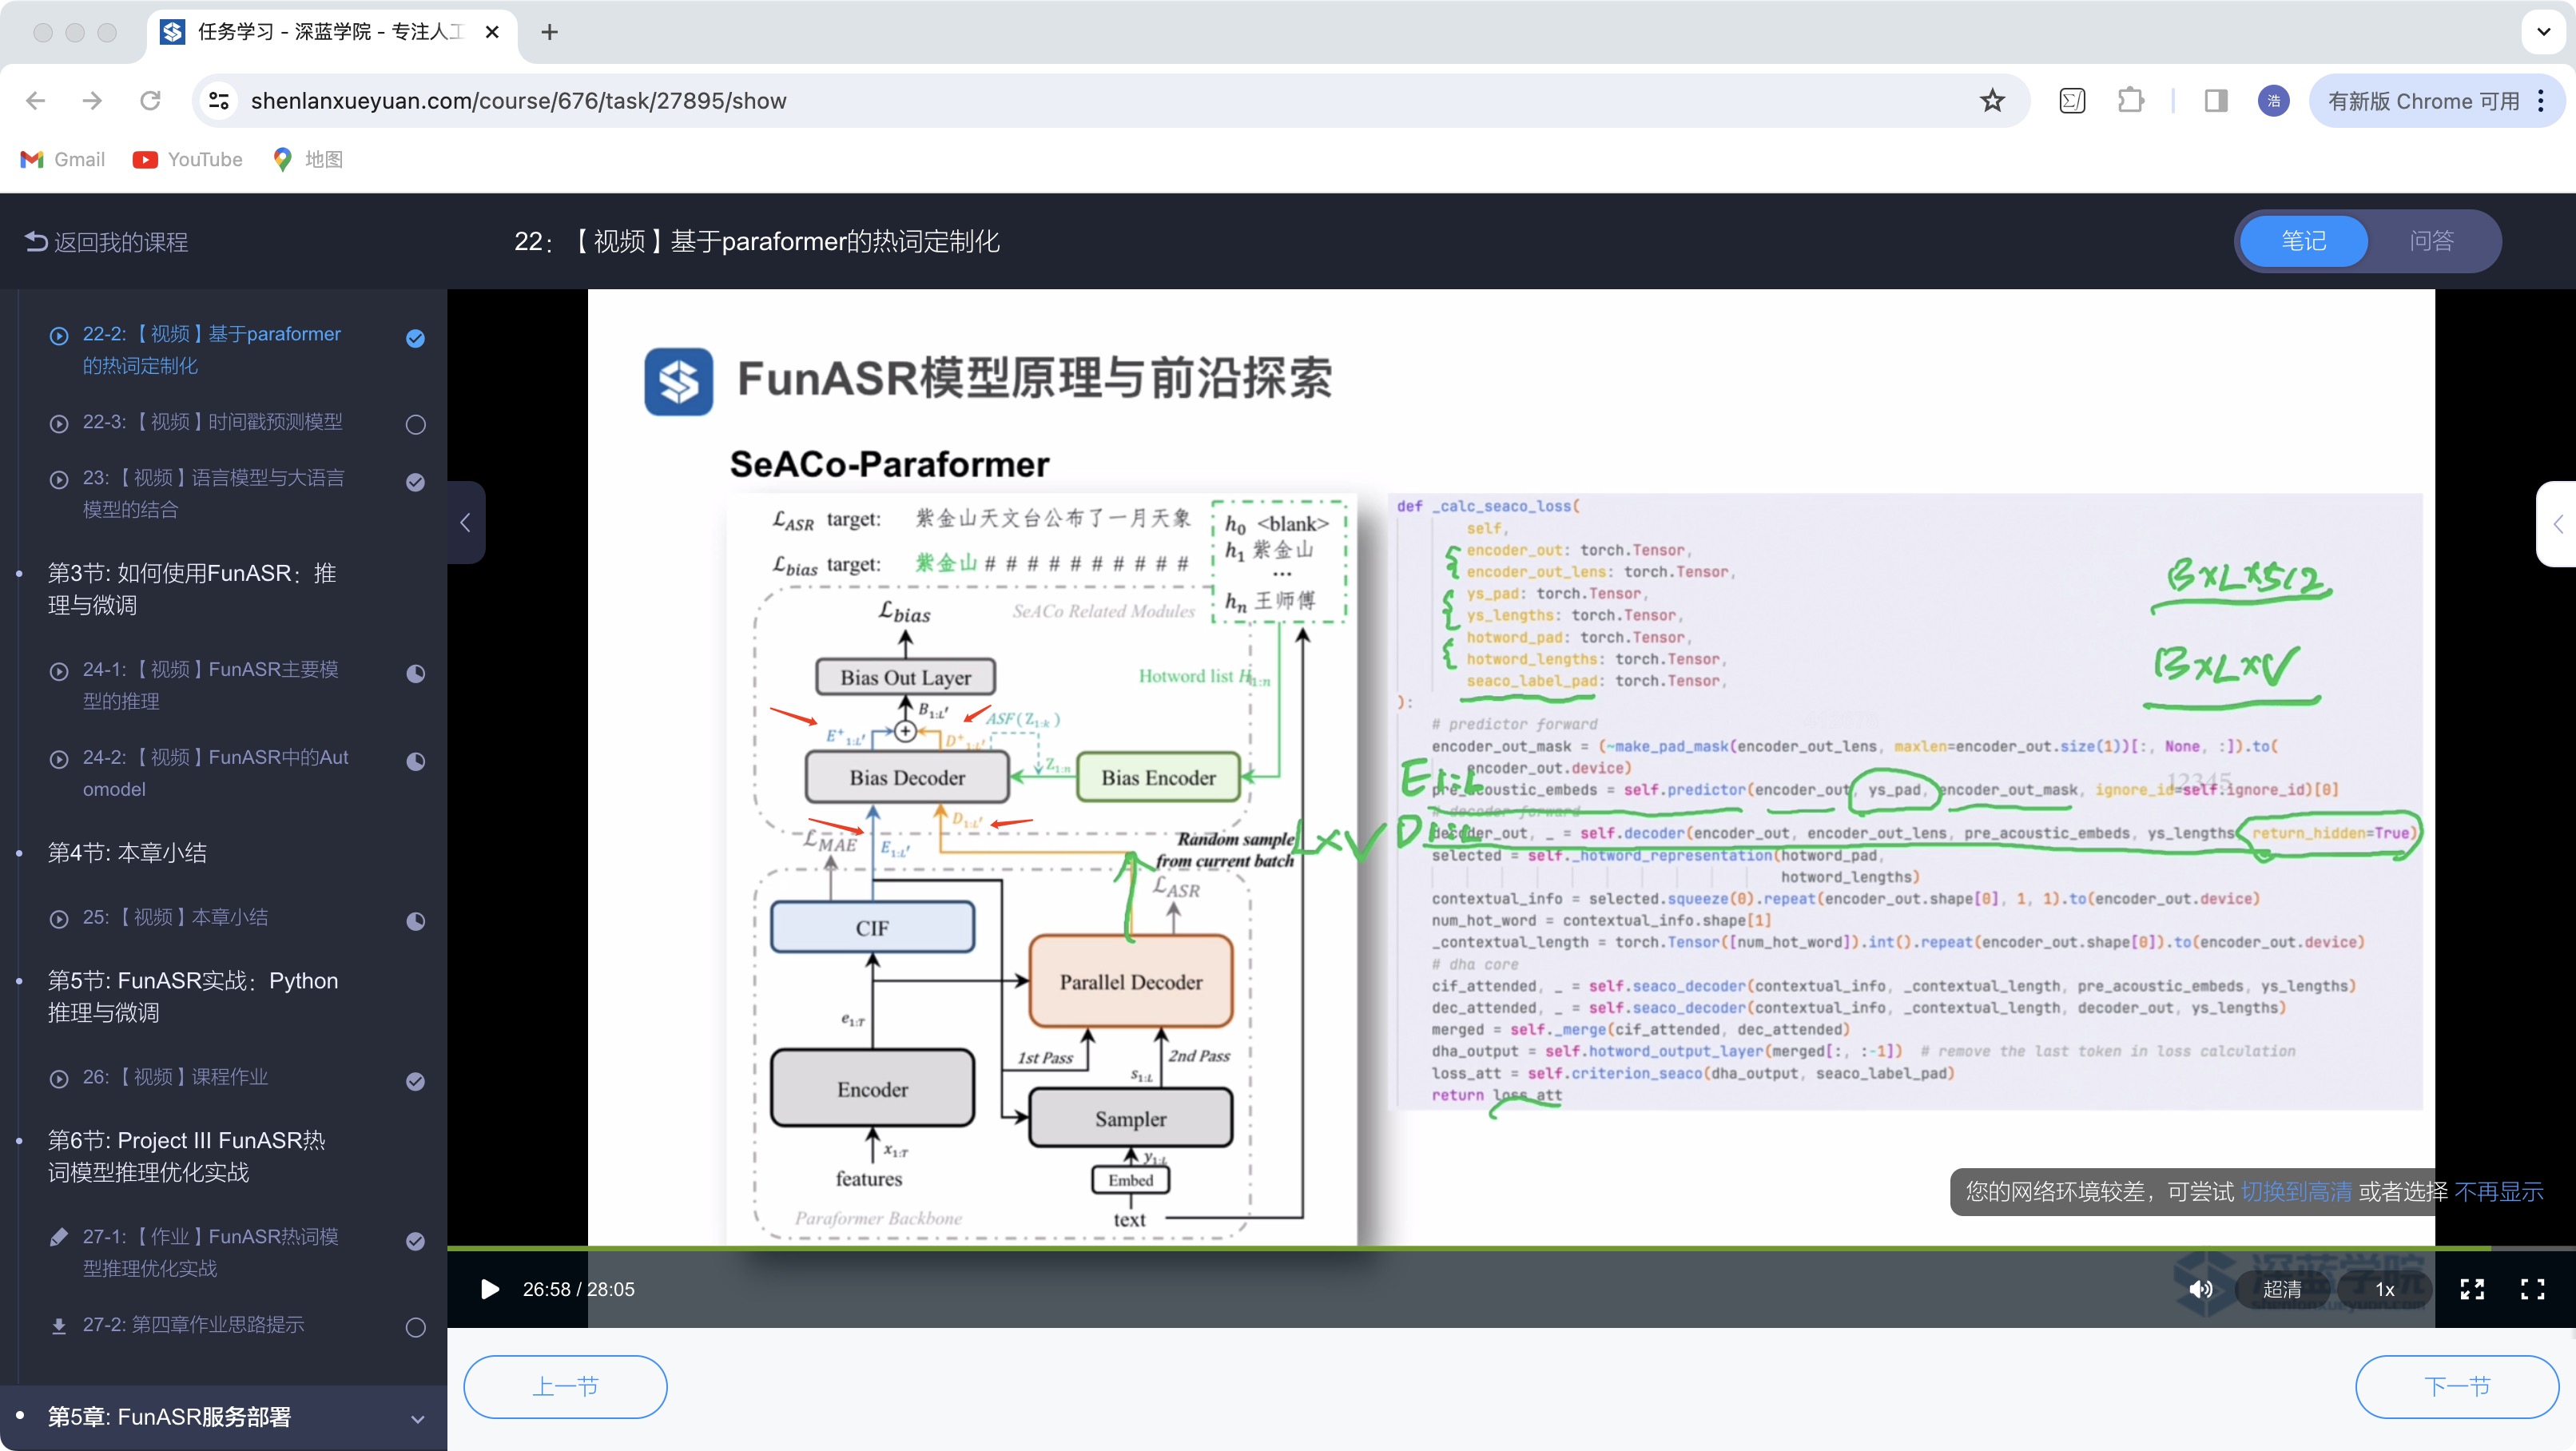2576x1451 pixels.
Task: Click the terminal-style extension icon in the toolbar
Action: point(2072,101)
